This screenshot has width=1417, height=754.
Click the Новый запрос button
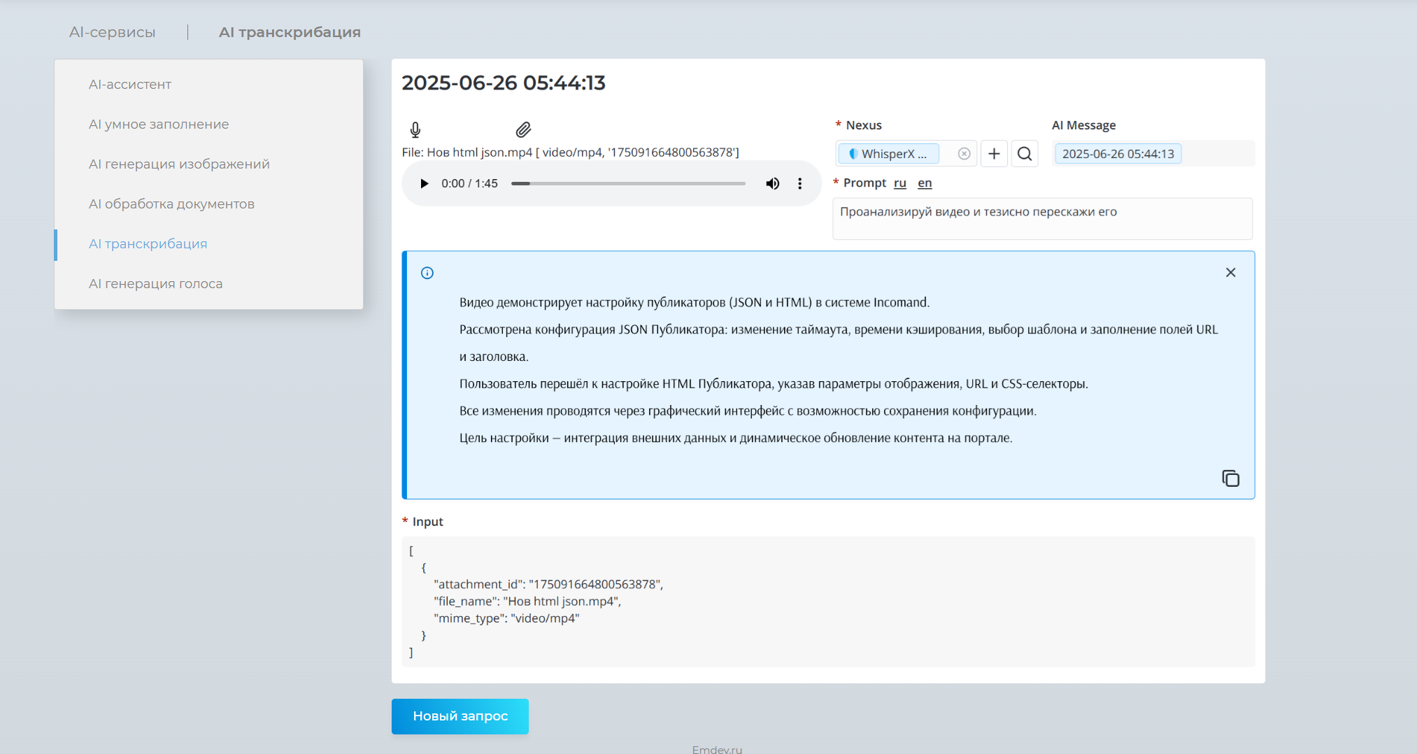click(x=460, y=716)
